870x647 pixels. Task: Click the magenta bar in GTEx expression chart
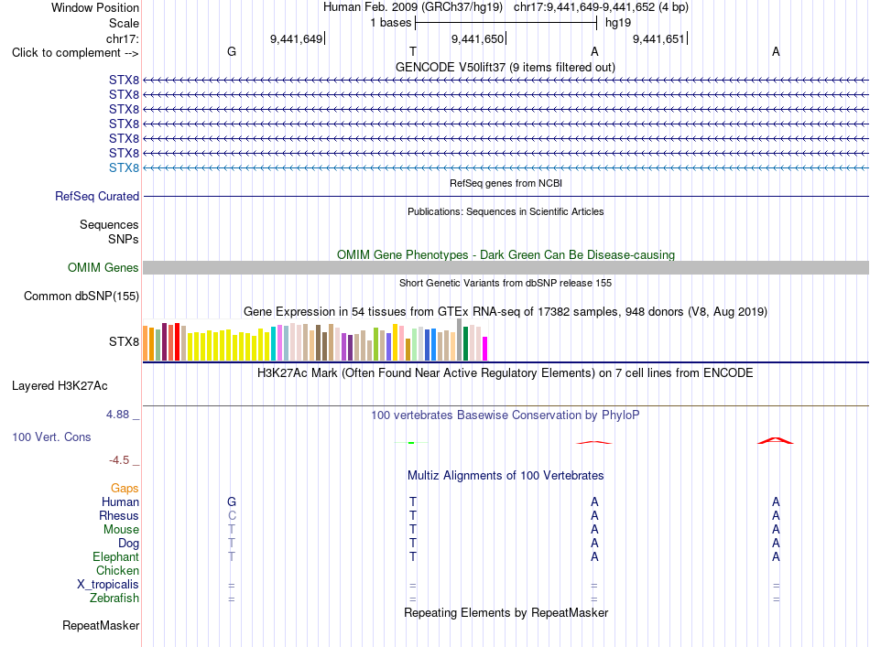[485, 349]
